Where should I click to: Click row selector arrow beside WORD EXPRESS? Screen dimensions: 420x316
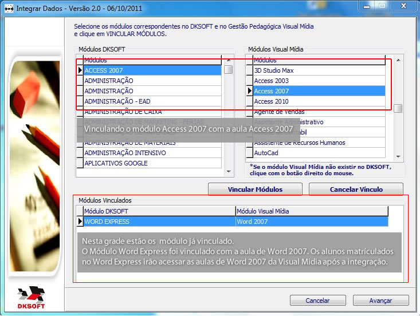pos(80,222)
